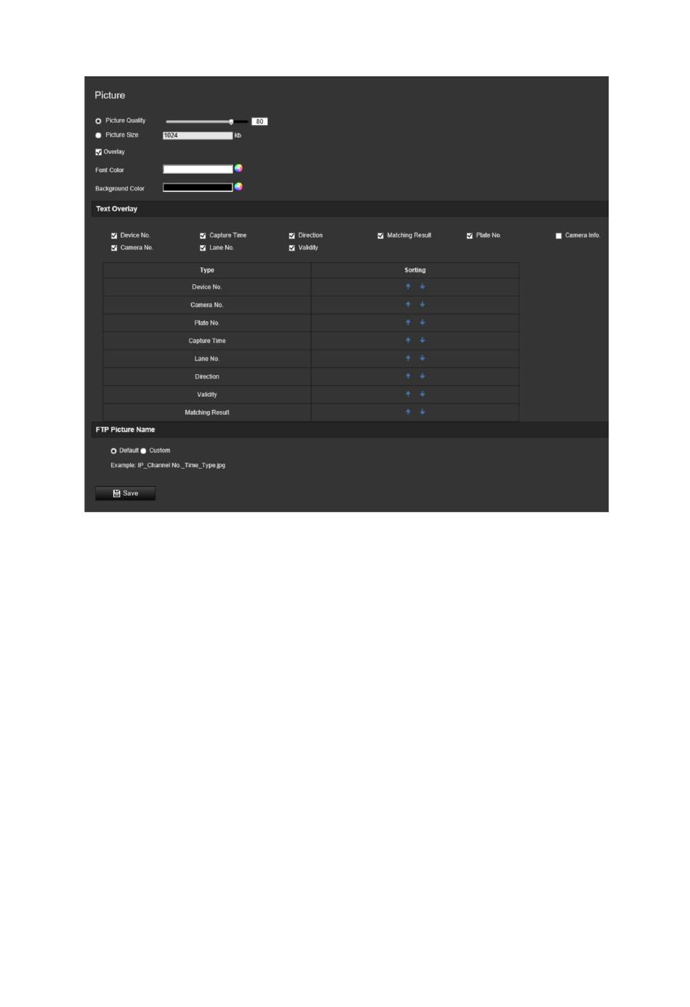Click the Sorting column header
This screenshot has width=690, height=1007.
coord(415,270)
